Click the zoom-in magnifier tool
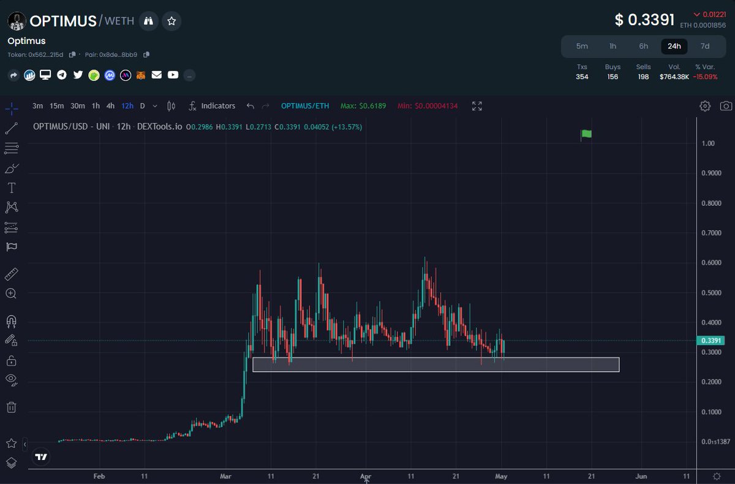The width and height of the screenshot is (735, 484). coord(11,293)
